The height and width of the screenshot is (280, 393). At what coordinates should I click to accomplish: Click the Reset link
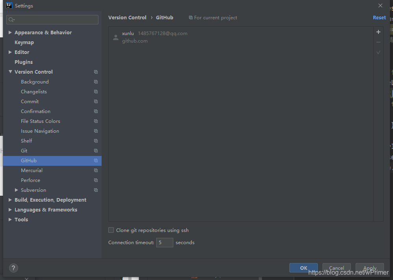[x=379, y=18]
